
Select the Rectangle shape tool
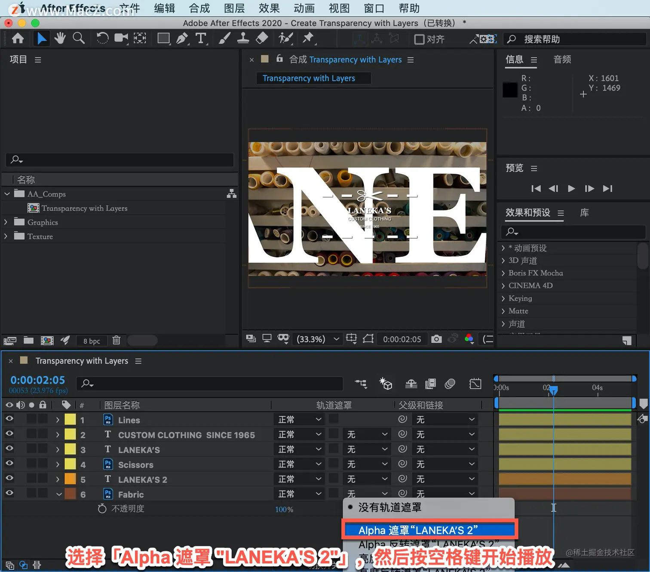[163, 39]
